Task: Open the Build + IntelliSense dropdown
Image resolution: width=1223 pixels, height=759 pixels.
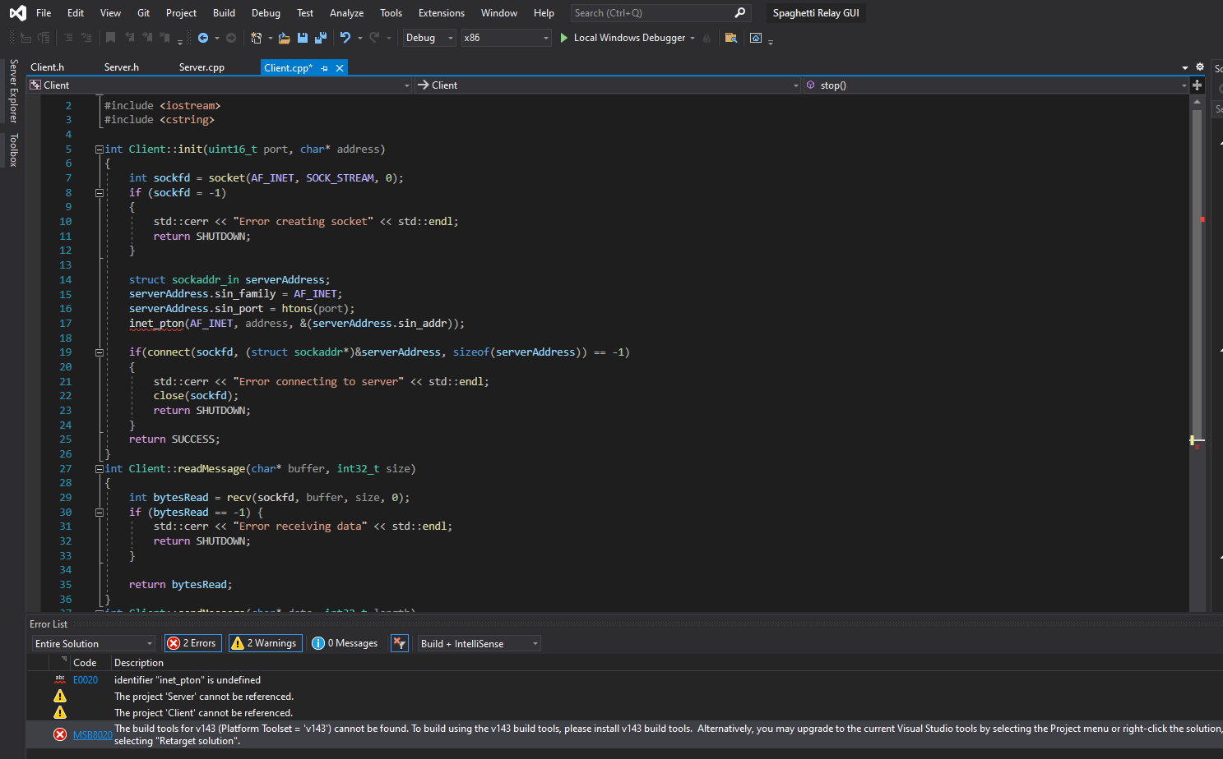Action: (479, 643)
